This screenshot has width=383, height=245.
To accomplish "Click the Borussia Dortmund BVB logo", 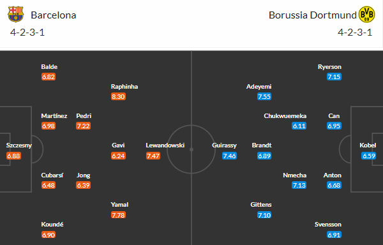I will click(x=366, y=15).
